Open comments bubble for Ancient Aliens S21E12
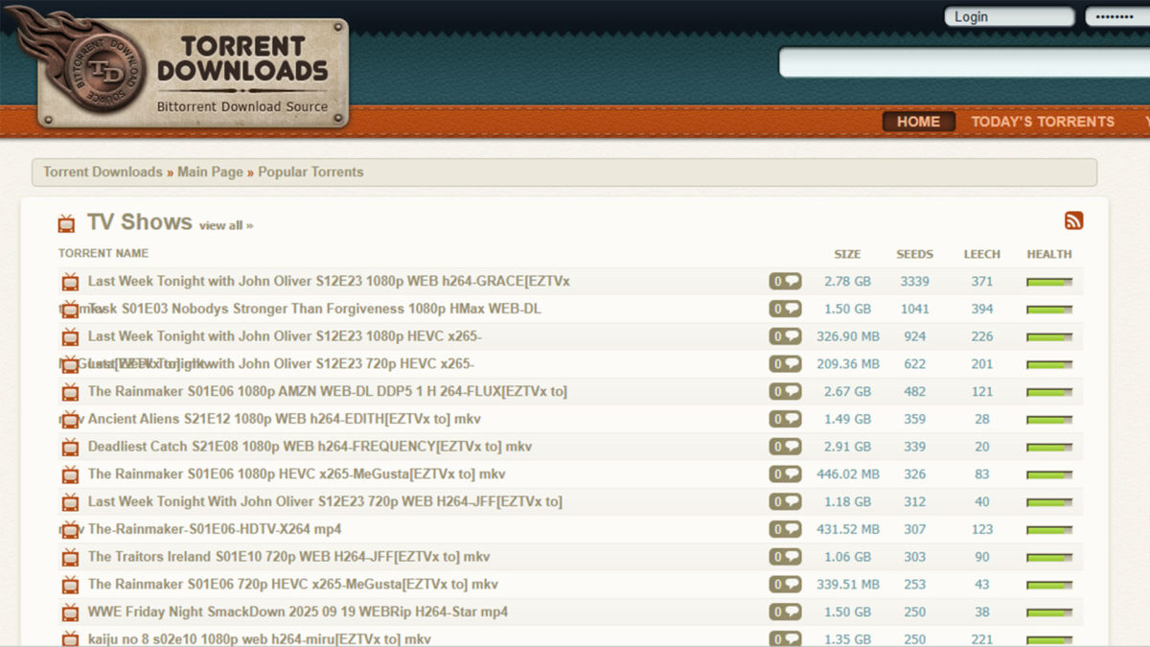Screen dimensions: 1150x647 click(785, 419)
